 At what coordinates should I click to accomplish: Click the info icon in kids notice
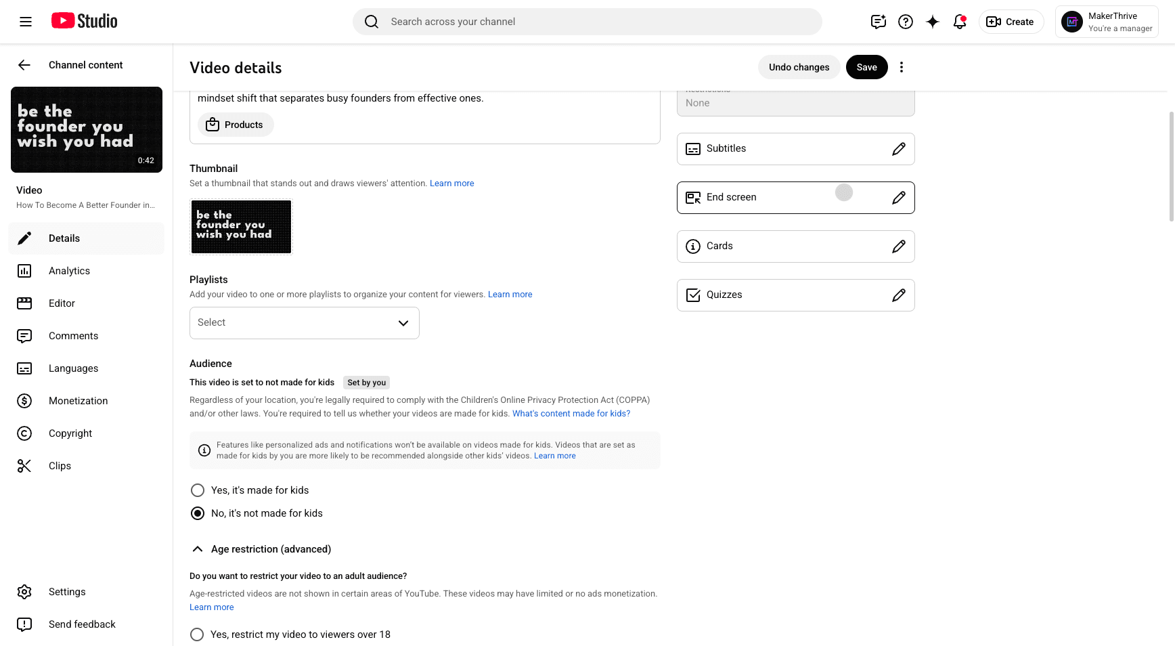[204, 450]
